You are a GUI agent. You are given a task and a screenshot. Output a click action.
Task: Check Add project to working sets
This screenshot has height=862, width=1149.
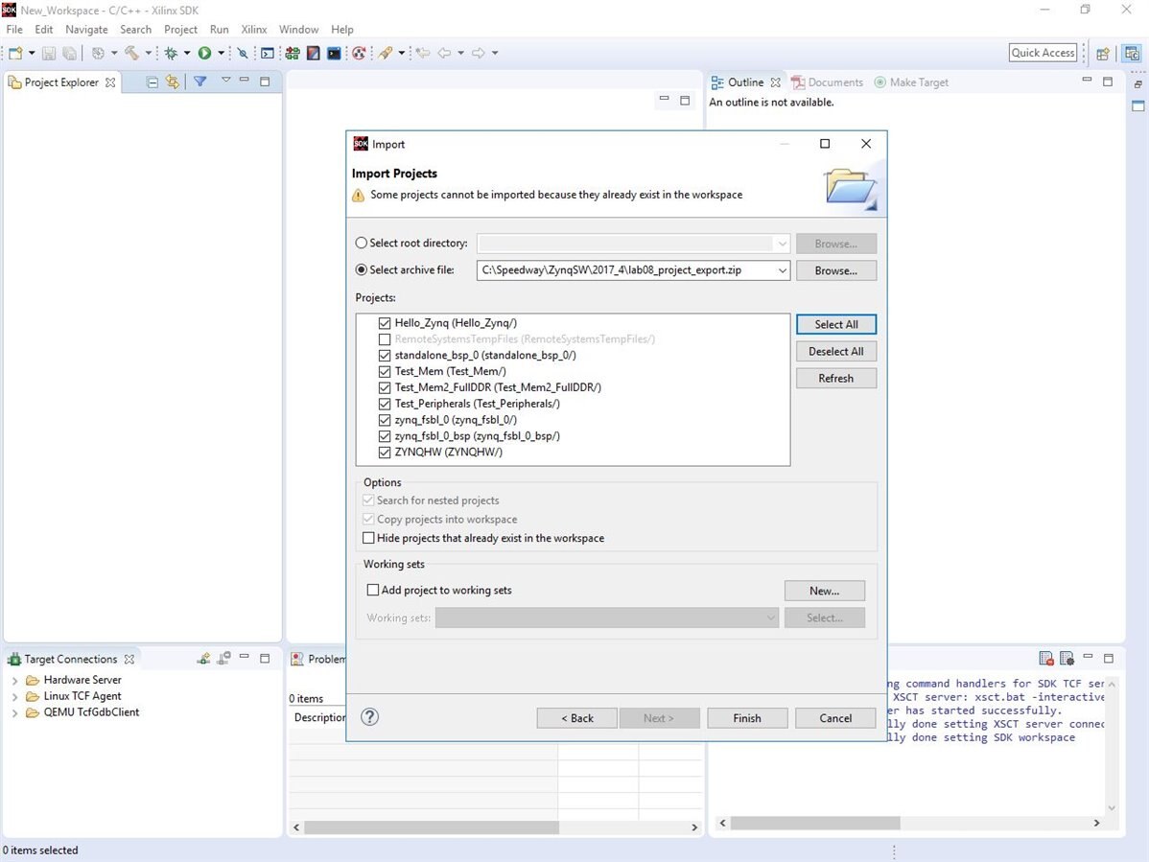(x=373, y=590)
